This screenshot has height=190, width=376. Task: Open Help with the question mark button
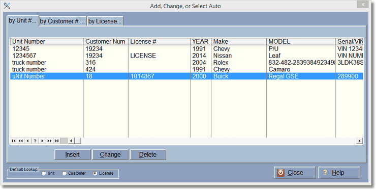point(339,173)
